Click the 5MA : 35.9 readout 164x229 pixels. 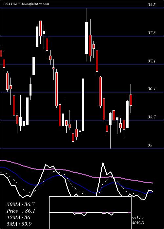point(19,224)
